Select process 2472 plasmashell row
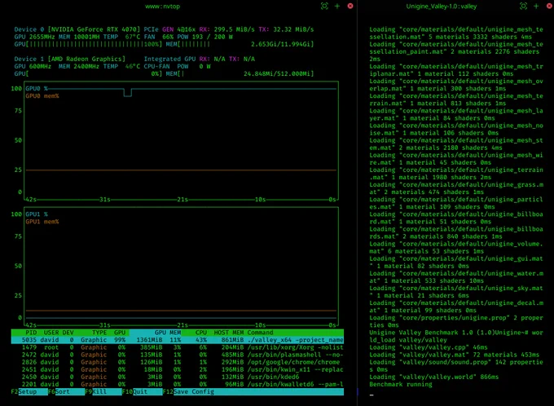This screenshot has height=406, width=554. [178, 355]
